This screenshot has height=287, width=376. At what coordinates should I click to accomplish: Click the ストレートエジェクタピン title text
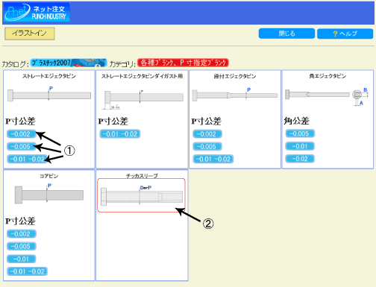pos(49,76)
